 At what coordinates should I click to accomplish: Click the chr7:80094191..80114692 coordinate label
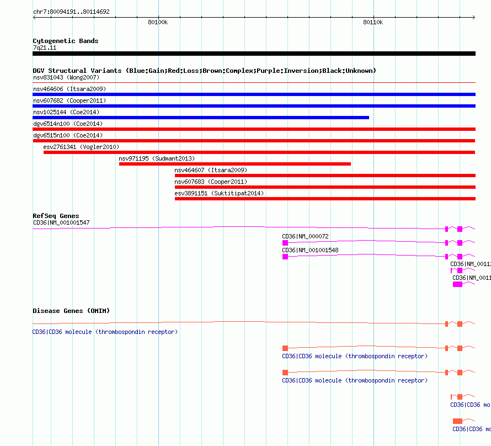tap(71, 12)
